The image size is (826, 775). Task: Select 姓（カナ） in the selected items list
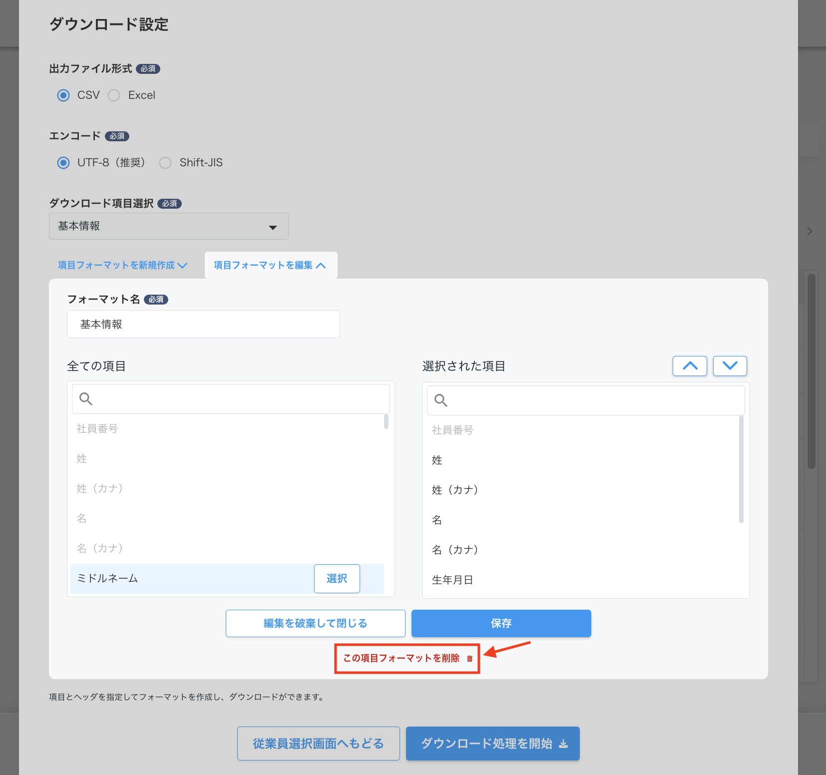pos(582,490)
